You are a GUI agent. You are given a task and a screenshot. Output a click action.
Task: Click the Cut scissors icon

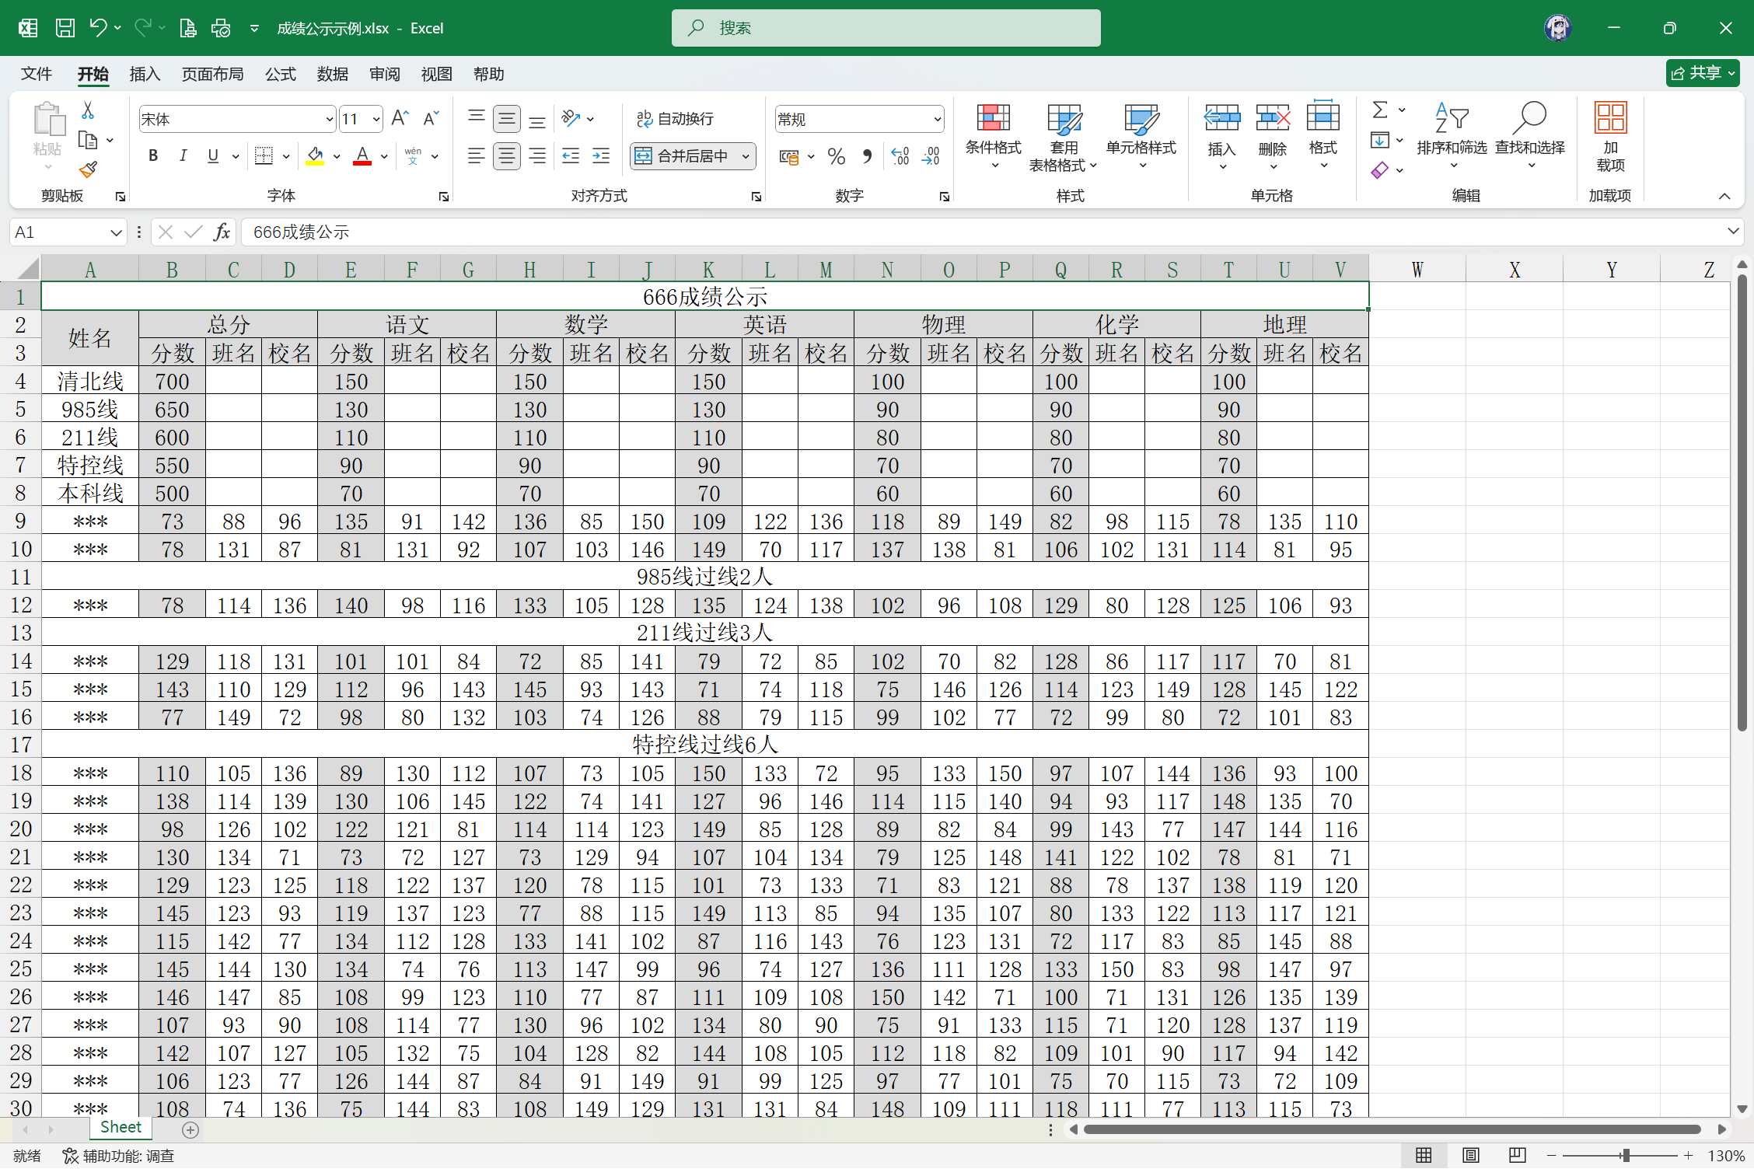click(88, 110)
